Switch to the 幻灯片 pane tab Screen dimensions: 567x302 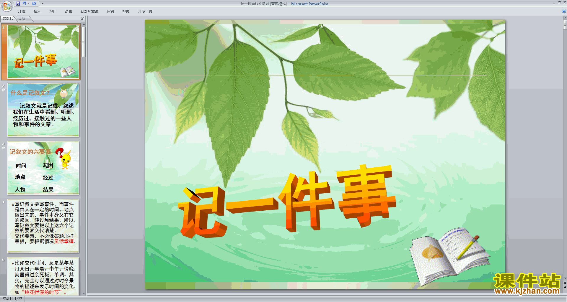coord(8,19)
